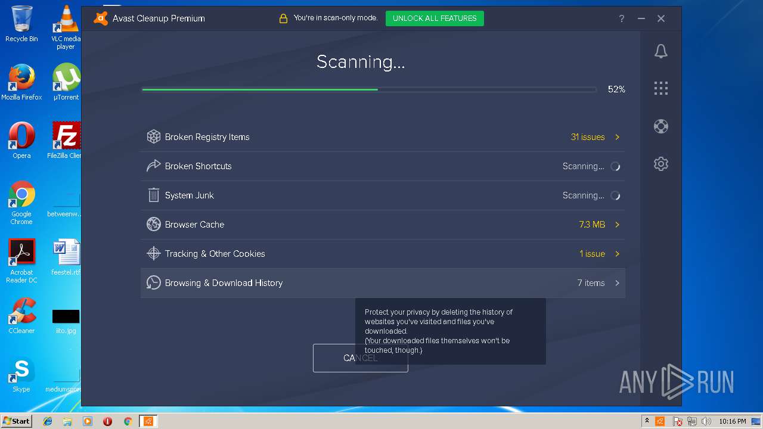Minimize the Avast Cleanup window
Viewport: 763px width, 429px height.
[x=641, y=18]
